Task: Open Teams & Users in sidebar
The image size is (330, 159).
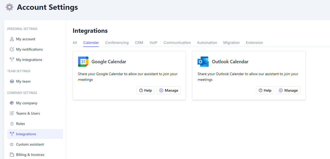Action: [x=28, y=113]
